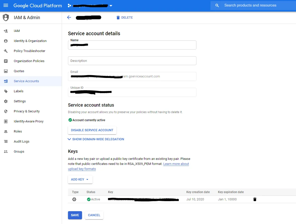The image size is (296, 224).
Task: Open the Roles page
Action: click(x=18, y=131)
